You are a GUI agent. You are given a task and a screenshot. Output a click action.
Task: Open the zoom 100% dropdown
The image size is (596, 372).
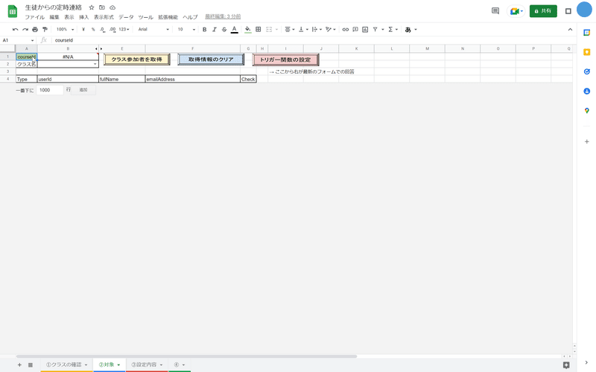(65, 29)
